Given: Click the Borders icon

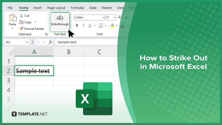Looking at the screenshot, I should click(101, 26).
